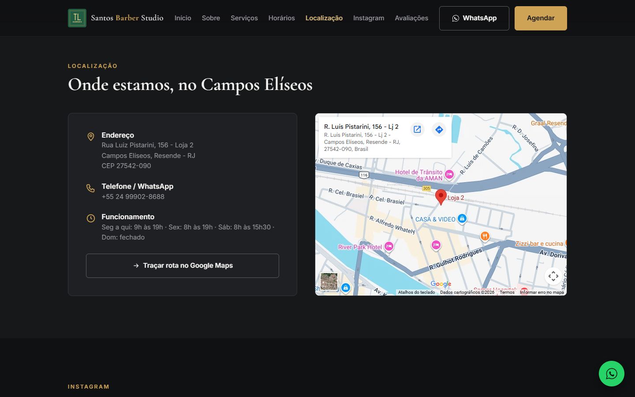Click the Google logo on the map

(x=441, y=284)
